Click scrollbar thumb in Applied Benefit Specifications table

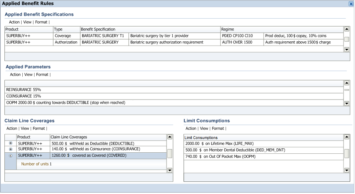point(347,40)
